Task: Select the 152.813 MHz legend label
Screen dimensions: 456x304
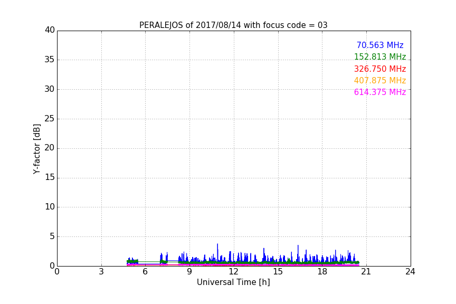Action: click(380, 56)
